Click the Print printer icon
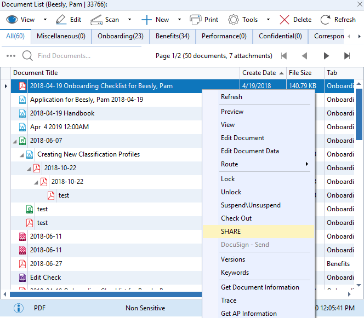Viewport: 364px width, 318px height. point(196,20)
